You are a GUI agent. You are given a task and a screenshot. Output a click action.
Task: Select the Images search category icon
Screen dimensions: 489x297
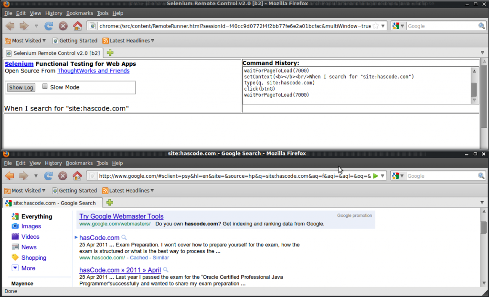(x=15, y=226)
